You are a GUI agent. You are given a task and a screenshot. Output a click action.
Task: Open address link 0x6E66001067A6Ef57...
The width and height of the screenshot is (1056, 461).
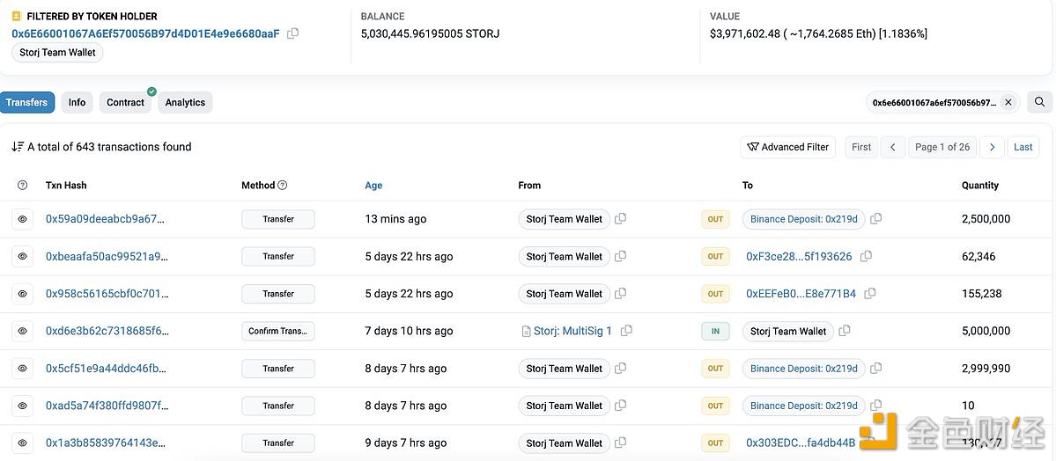[x=145, y=33]
